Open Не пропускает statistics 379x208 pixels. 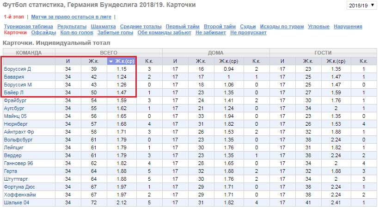(x=248, y=33)
